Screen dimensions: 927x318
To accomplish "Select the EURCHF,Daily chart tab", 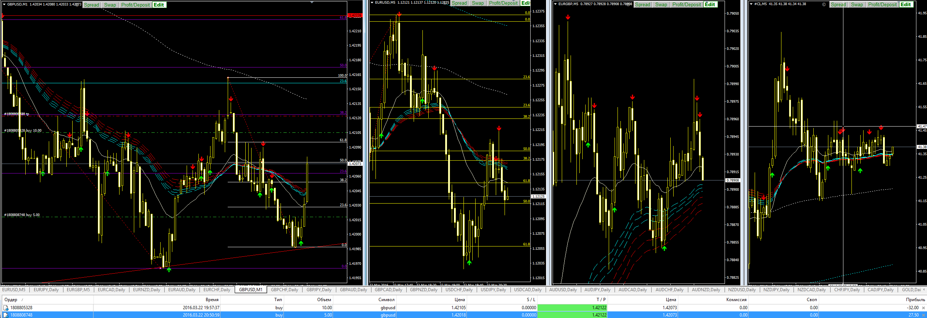I will click(217, 290).
